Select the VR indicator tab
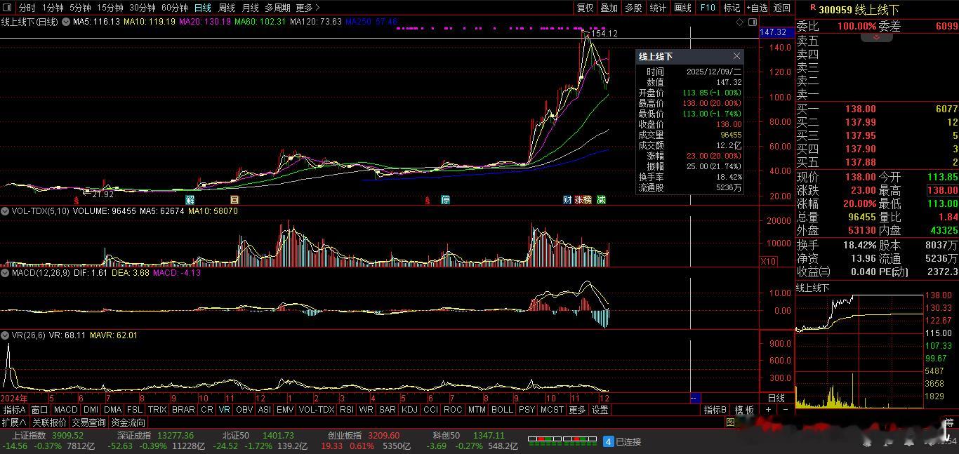959x454 pixels. coord(224,409)
